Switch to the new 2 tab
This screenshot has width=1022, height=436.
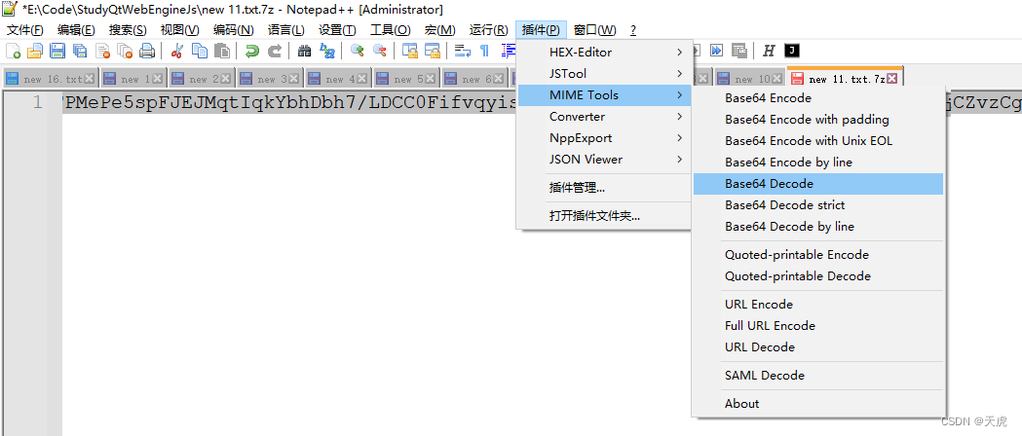(202, 78)
